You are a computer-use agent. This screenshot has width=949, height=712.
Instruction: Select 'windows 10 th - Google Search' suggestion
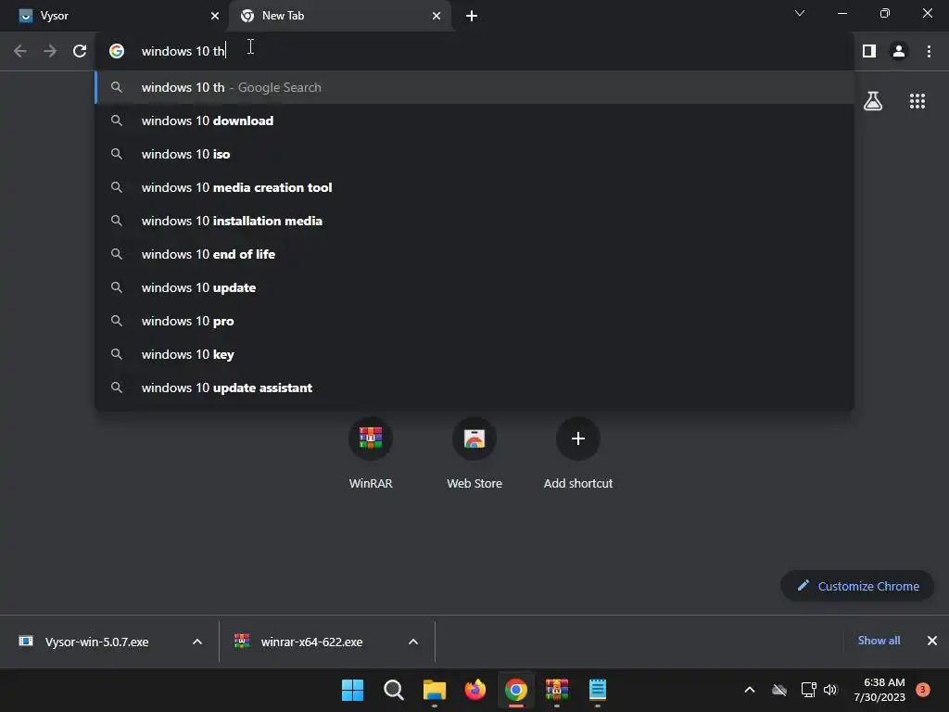coord(474,87)
